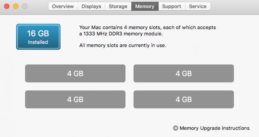Image resolution: width=259 pixels, height=137 pixels.
Task: Select the Memory tab
Action: coord(145,6)
